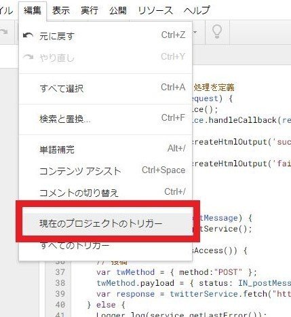Click the lightbulb icon in toolbar
Viewport: 291px width, 317px height.
click(217, 32)
